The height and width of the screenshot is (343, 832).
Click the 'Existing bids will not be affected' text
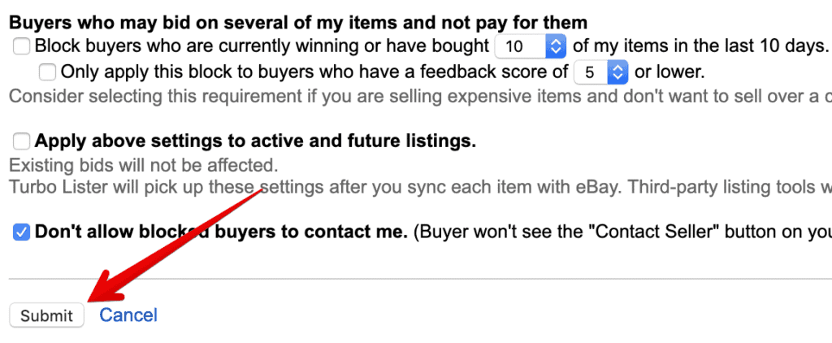pos(143,166)
